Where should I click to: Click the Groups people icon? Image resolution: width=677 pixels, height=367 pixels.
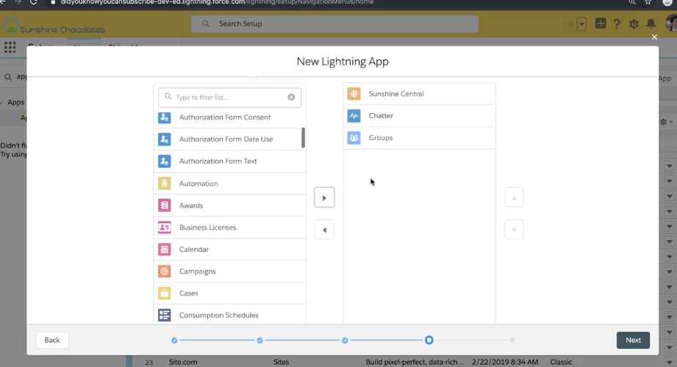click(x=354, y=138)
